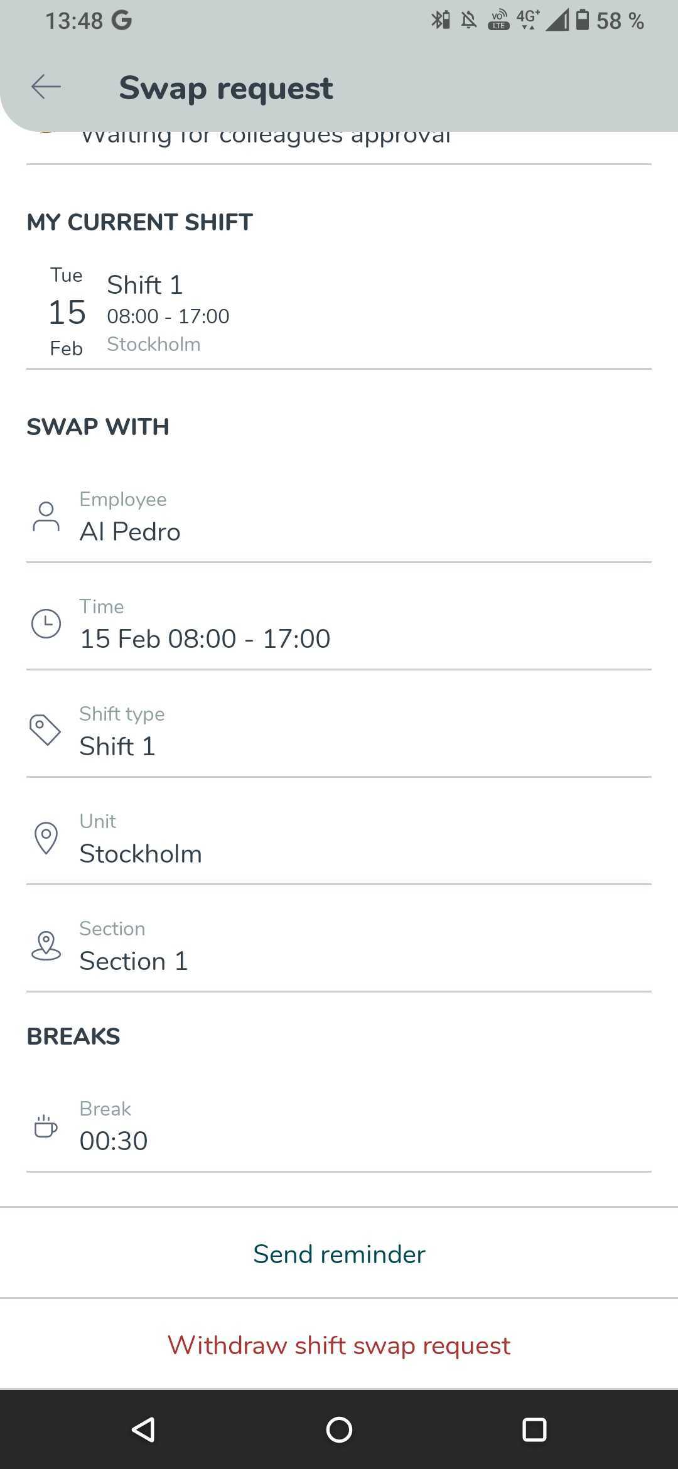
Task: Tap the coffee cup Break icon
Action: (45, 1126)
